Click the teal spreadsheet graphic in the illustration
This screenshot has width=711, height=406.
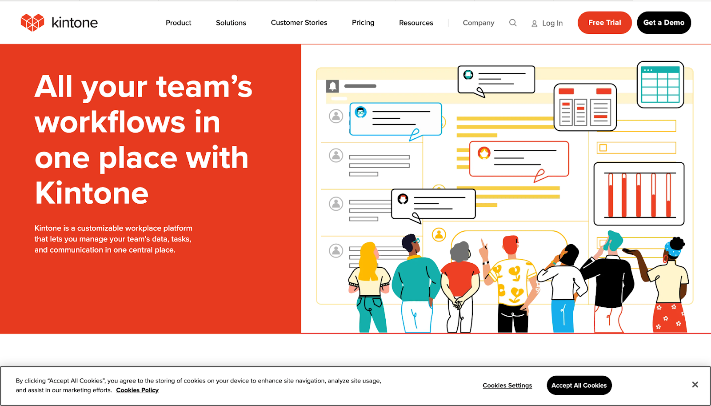pyautogui.click(x=660, y=84)
